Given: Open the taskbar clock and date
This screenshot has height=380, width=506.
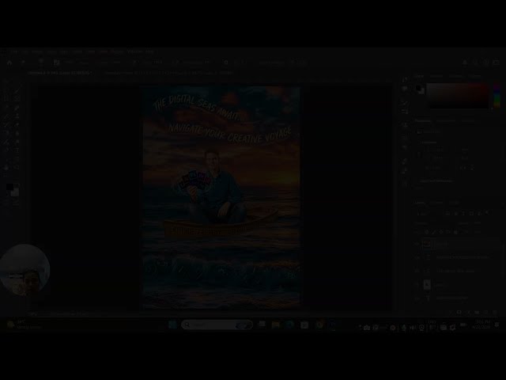Looking at the screenshot, I should pos(481,325).
